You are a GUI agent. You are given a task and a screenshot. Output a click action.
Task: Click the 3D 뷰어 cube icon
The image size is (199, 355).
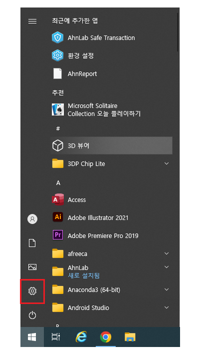pos(57,145)
